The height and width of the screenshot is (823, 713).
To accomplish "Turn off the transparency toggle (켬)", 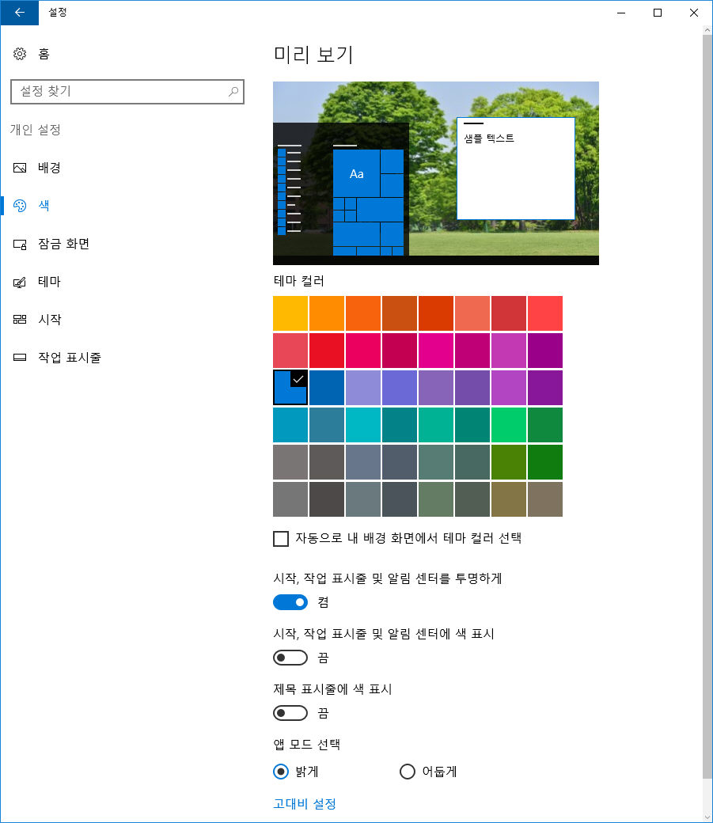I will [x=290, y=602].
